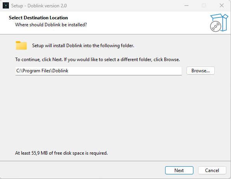The image size is (231, 179).
Task: Click empty space in white header banner
Action: 147,23
